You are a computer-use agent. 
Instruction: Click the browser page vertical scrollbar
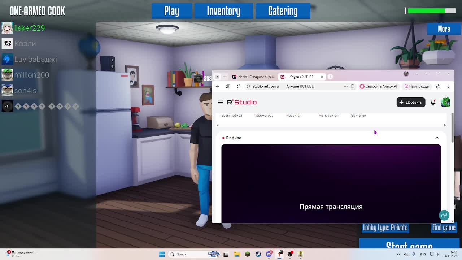[453, 128]
